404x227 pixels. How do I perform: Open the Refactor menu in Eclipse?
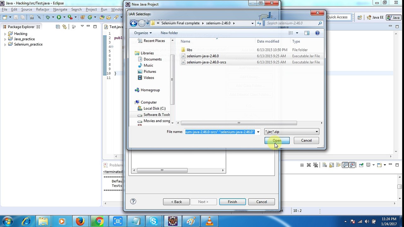coord(43,9)
